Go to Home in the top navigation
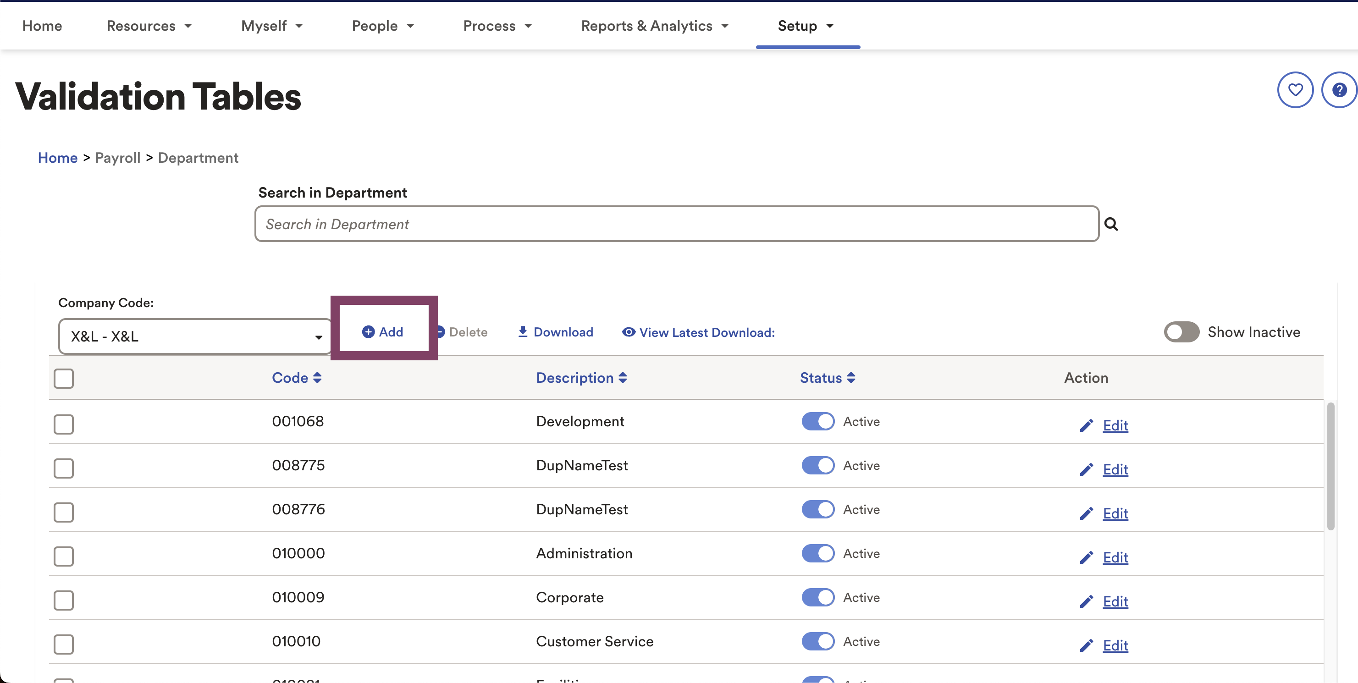The height and width of the screenshot is (683, 1358). click(x=42, y=26)
